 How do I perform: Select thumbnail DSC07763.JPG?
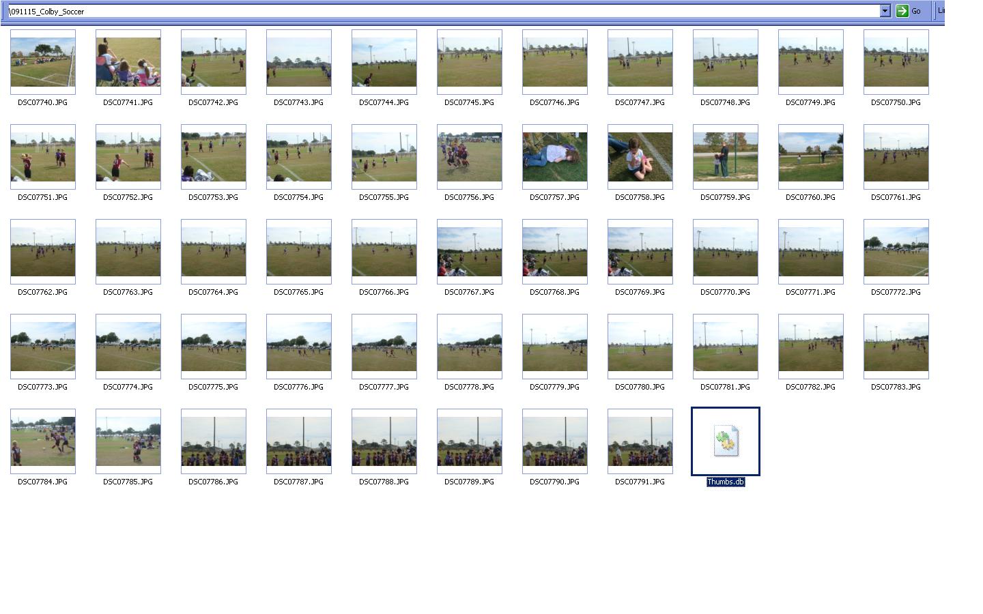point(128,252)
